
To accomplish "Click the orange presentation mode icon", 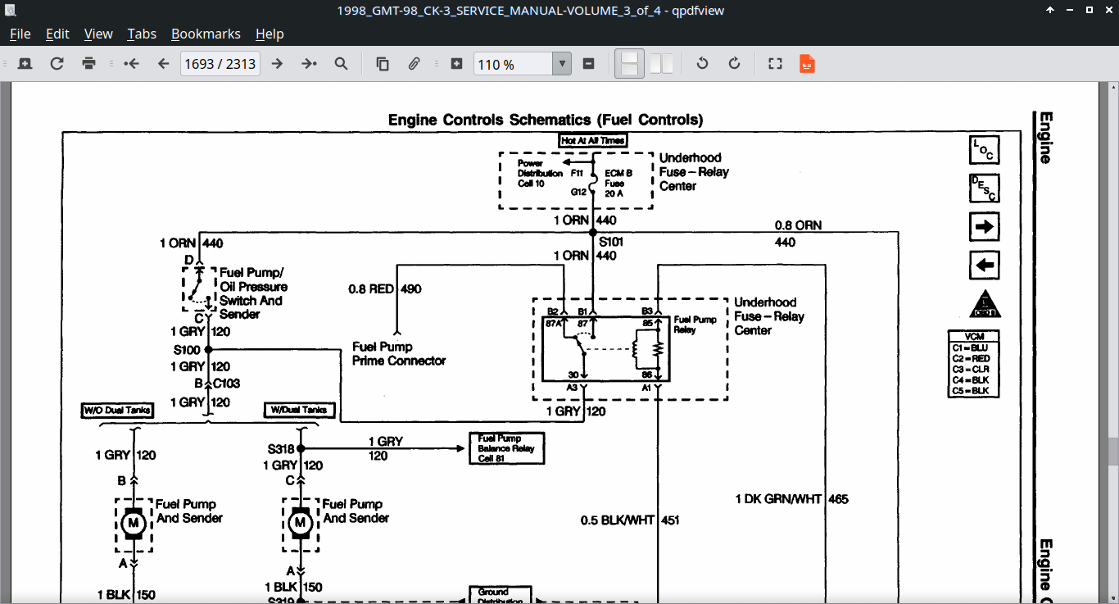I will pyautogui.click(x=807, y=64).
